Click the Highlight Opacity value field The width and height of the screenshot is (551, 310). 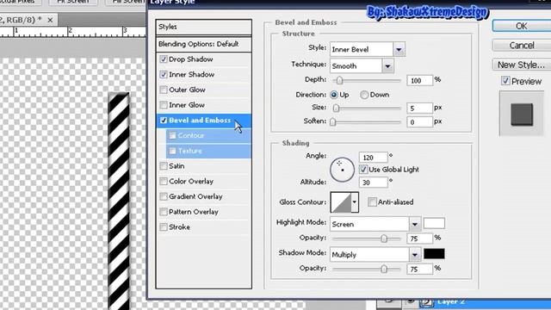click(419, 239)
